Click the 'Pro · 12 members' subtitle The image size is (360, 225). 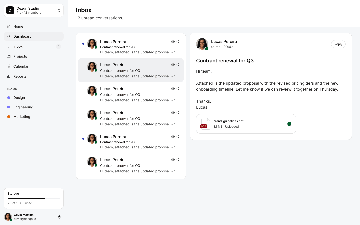pos(29,13)
